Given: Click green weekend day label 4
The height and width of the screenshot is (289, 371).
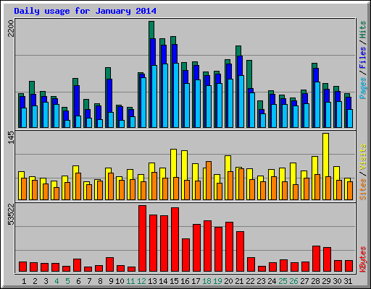Looking at the screenshot, I should (x=57, y=281).
